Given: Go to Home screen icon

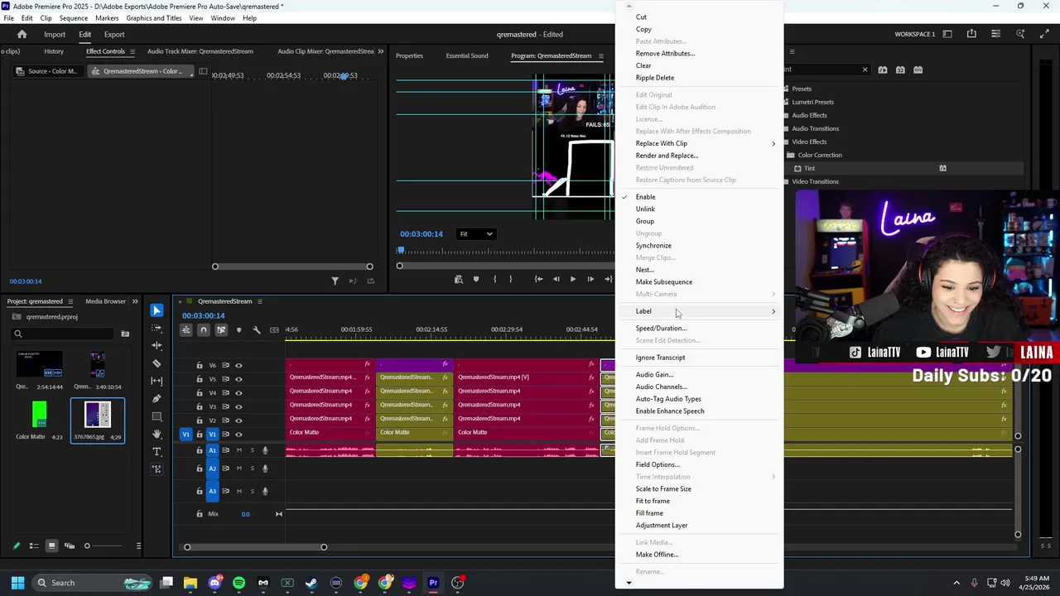Looking at the screenshot, I should pyautogui.click(x=22, y=34).
